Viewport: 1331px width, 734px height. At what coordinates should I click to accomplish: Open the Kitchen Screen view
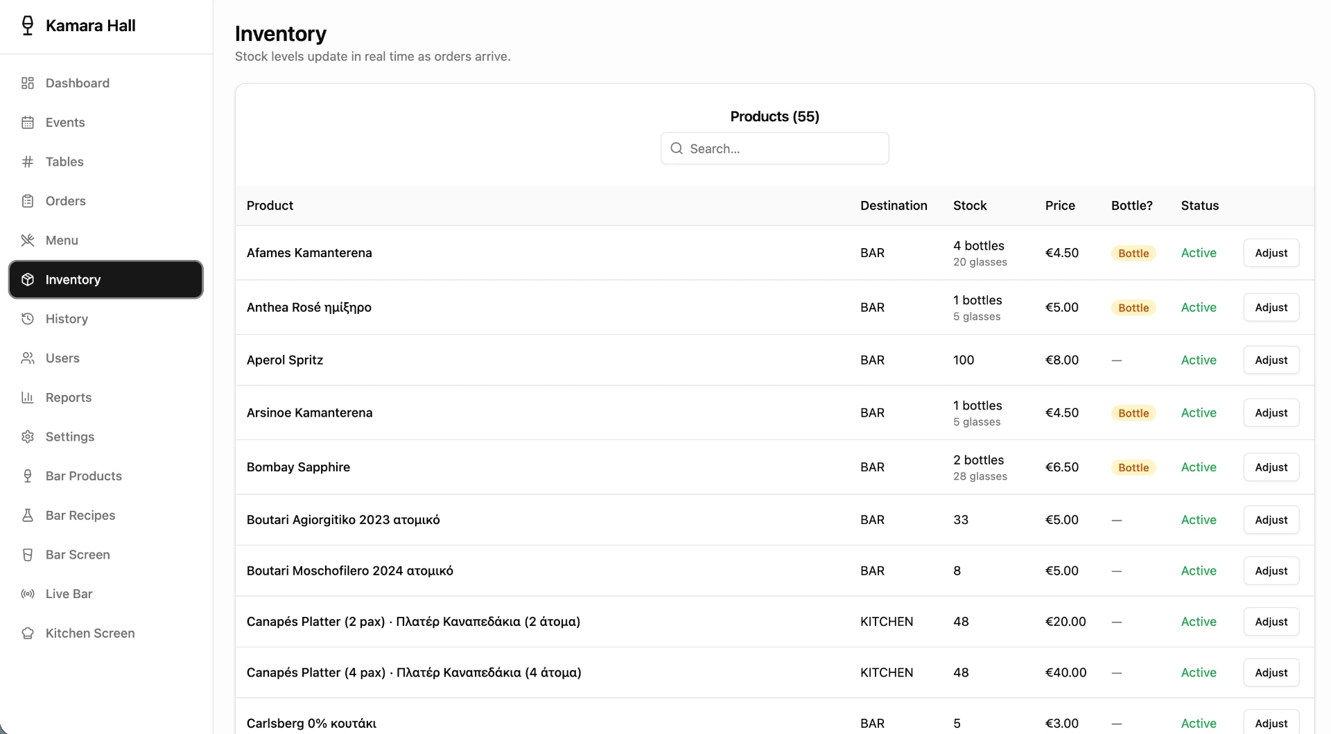coord(105,633)
